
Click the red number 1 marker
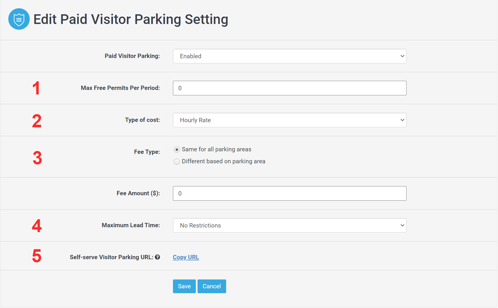(x=36, y=88)
